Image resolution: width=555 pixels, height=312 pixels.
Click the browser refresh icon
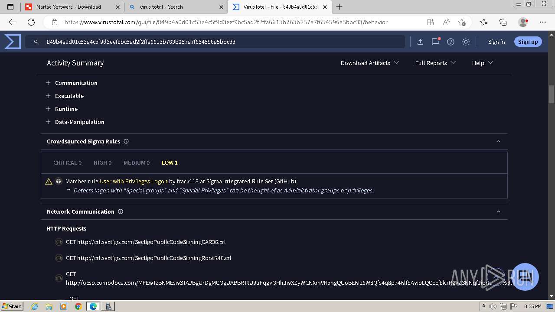(31, 22)
